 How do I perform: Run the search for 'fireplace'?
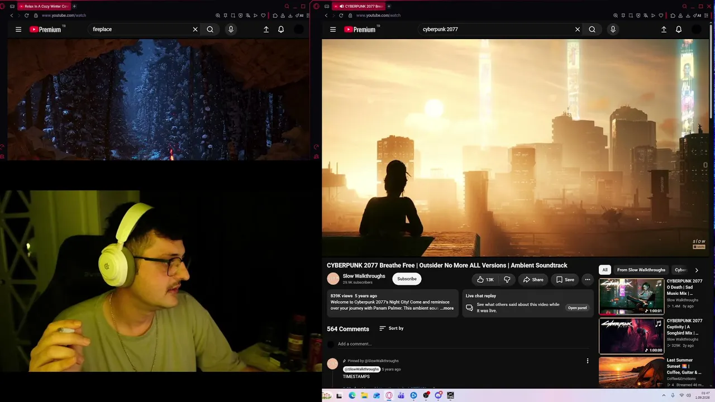coord(210,30)
